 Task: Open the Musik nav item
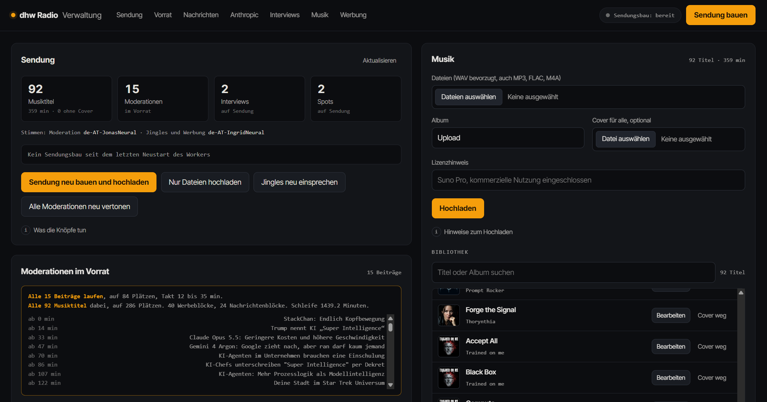(x=320, y=15)
